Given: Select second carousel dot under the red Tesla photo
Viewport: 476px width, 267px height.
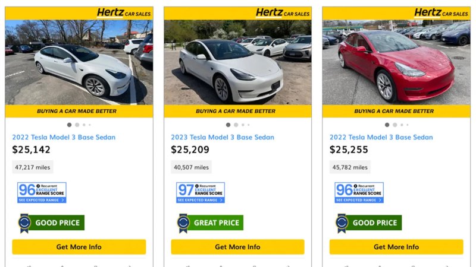Looking at the screenshot, I should tap(394, 125).
